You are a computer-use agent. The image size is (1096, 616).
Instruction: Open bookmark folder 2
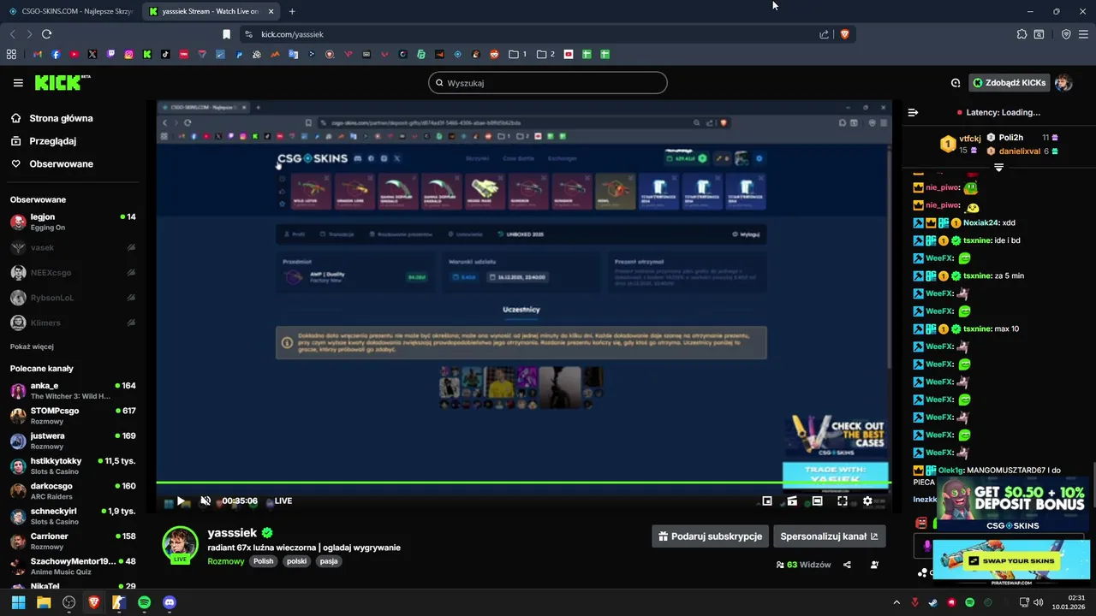pos(545,54)
